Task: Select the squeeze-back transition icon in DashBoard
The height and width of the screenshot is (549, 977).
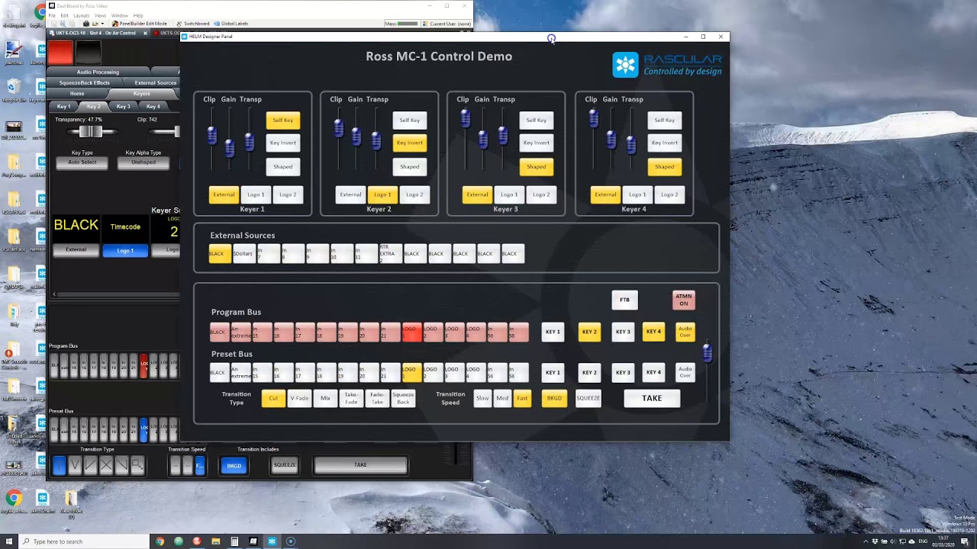Action: point(137,464)
